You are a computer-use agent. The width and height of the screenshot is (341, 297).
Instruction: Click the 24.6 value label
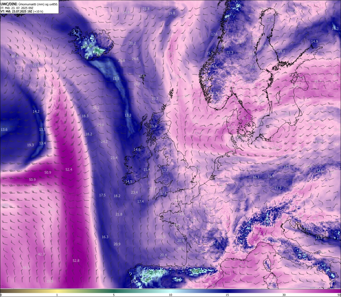pyautogui.click(x=135, y=59)
